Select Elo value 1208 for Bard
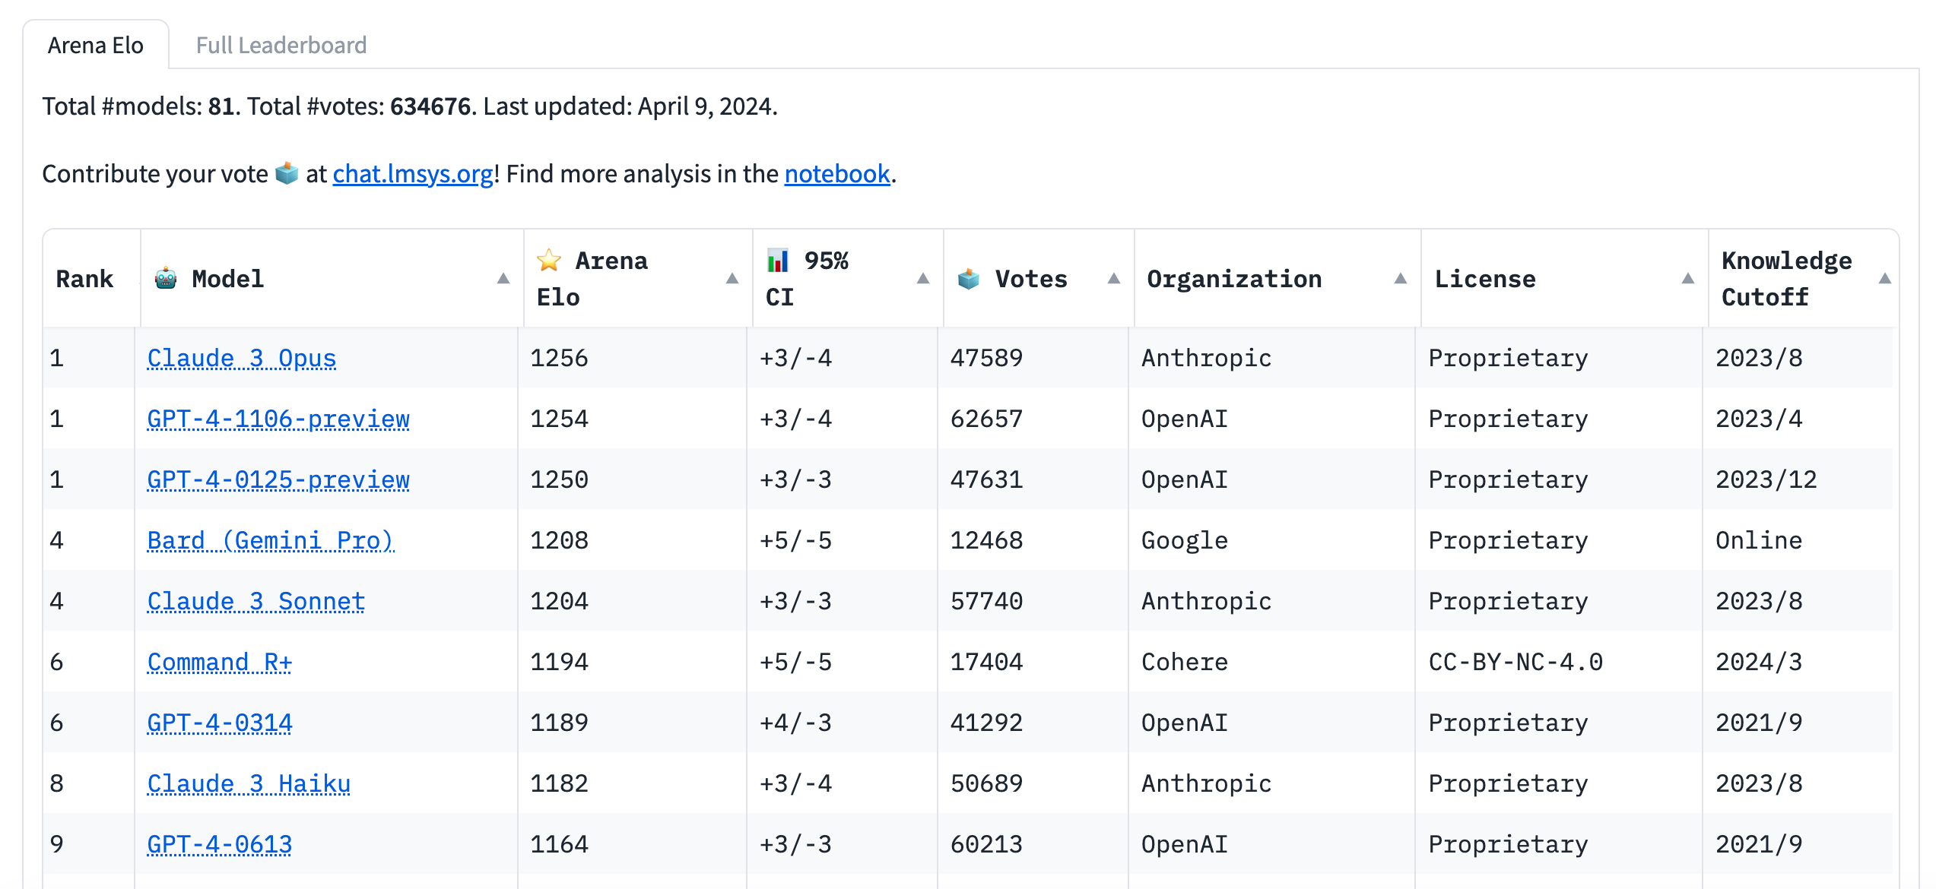Screen dimensions: 1936x889 tap(560, 540)
